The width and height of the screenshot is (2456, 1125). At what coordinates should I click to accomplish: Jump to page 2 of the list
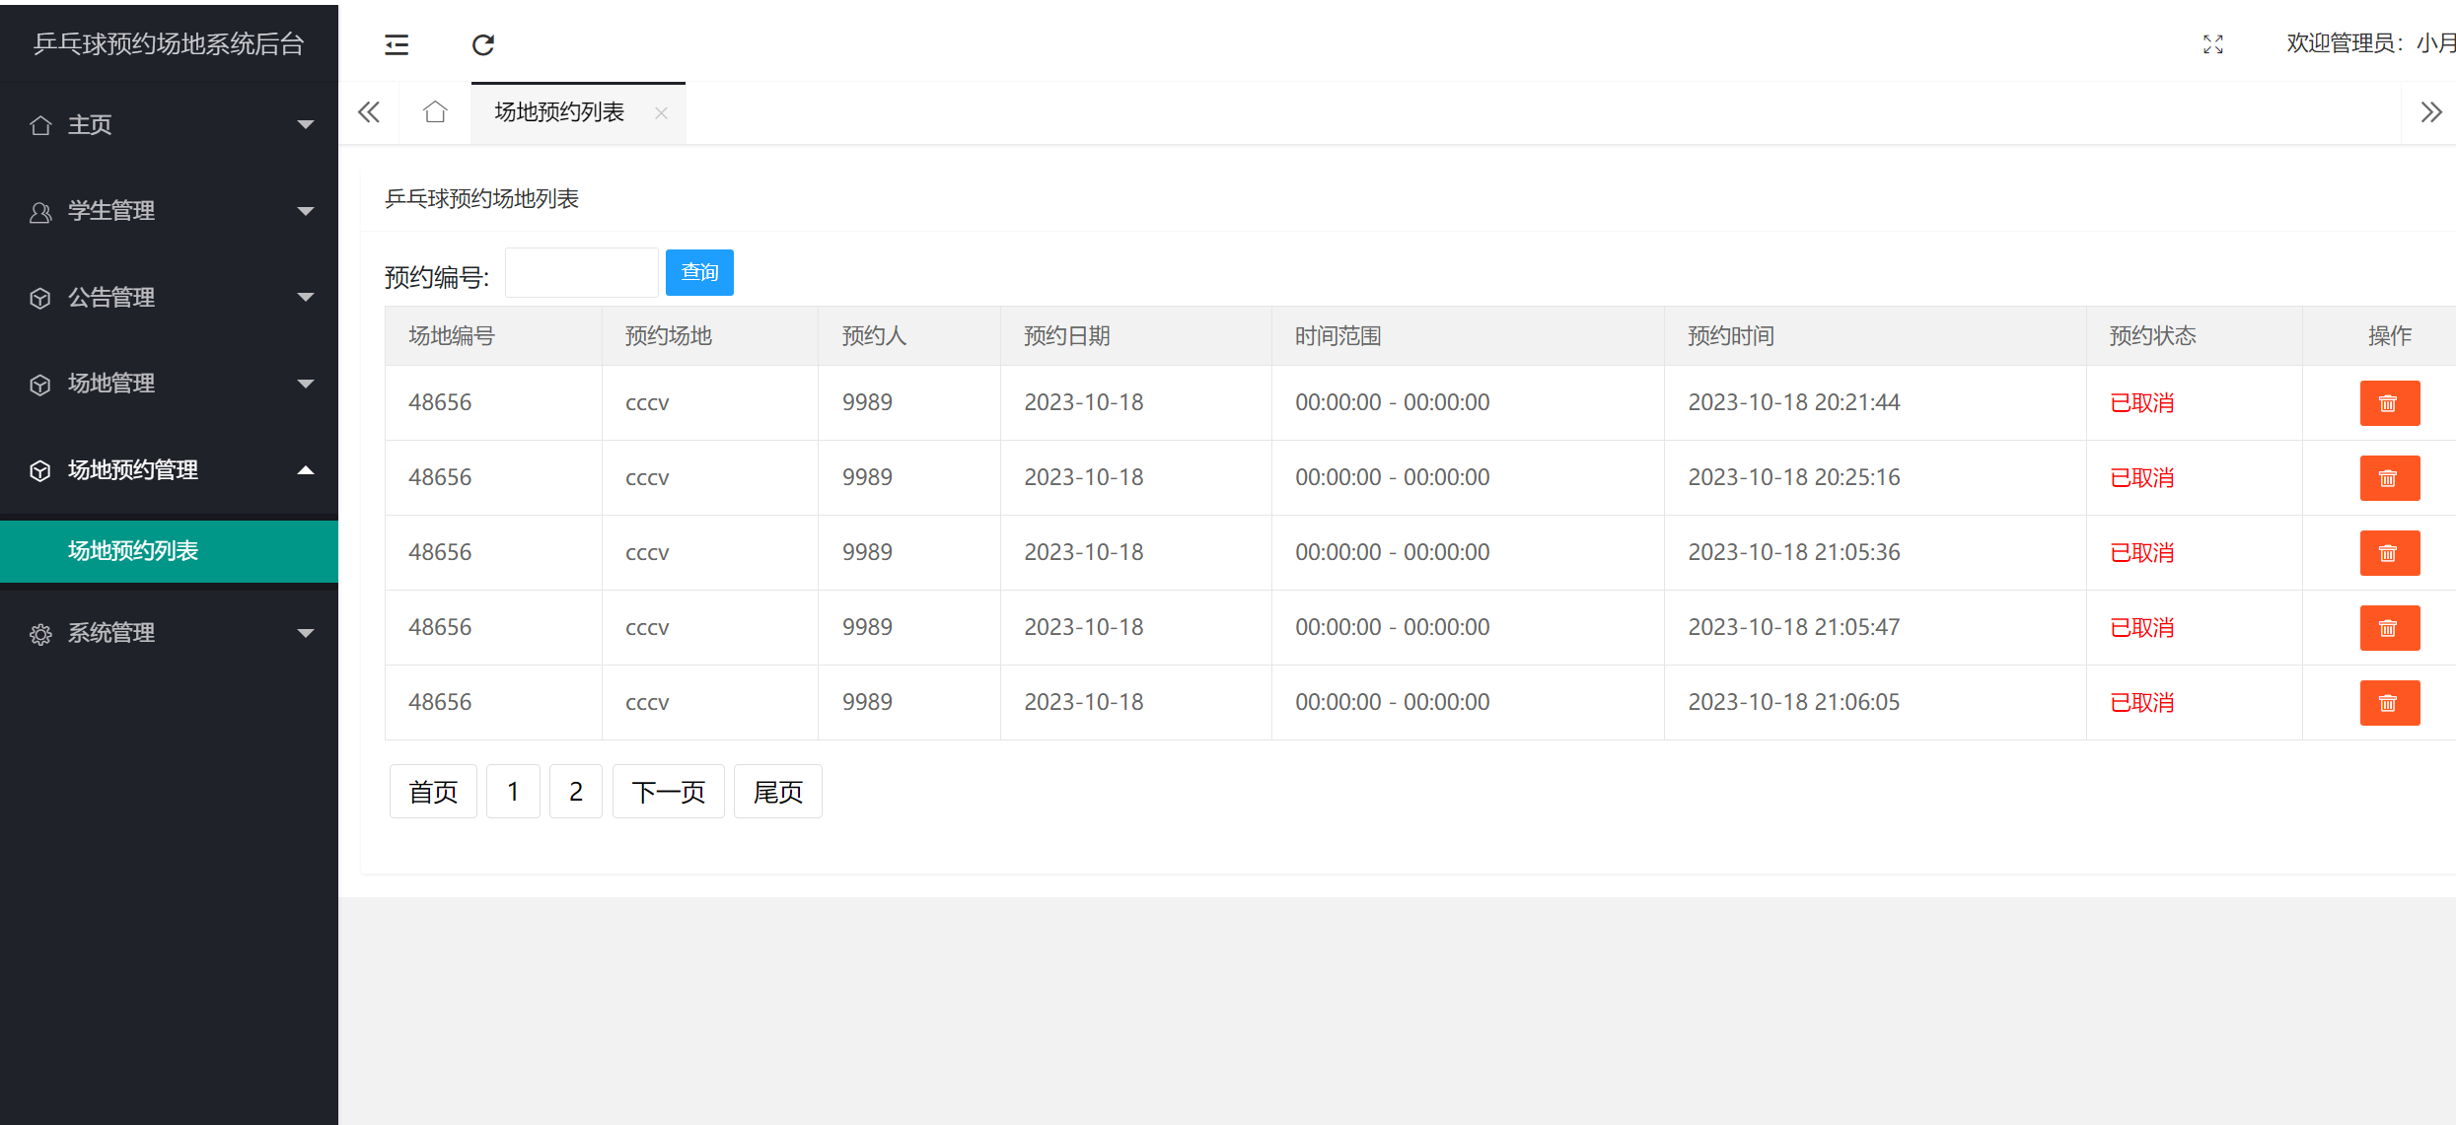coord(576,792)
